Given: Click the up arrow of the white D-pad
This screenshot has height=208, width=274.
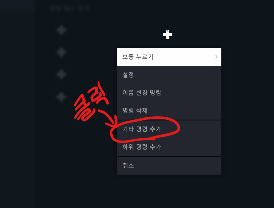Looking at the screenshot, I should pyautogui.click(x=167, y=31).
